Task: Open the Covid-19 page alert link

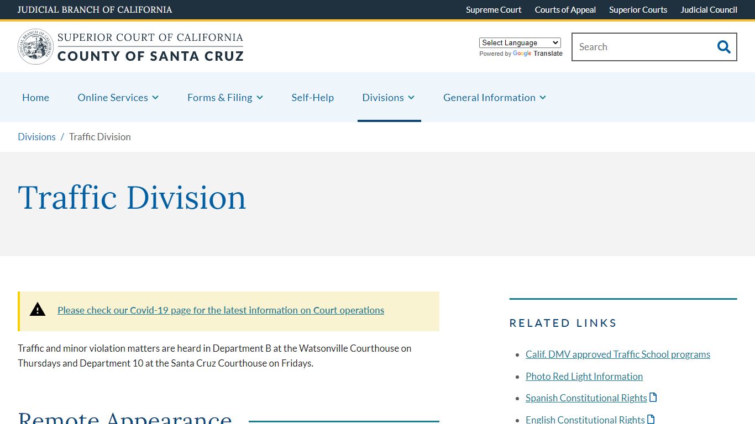Action: click(x=221, y=310)
